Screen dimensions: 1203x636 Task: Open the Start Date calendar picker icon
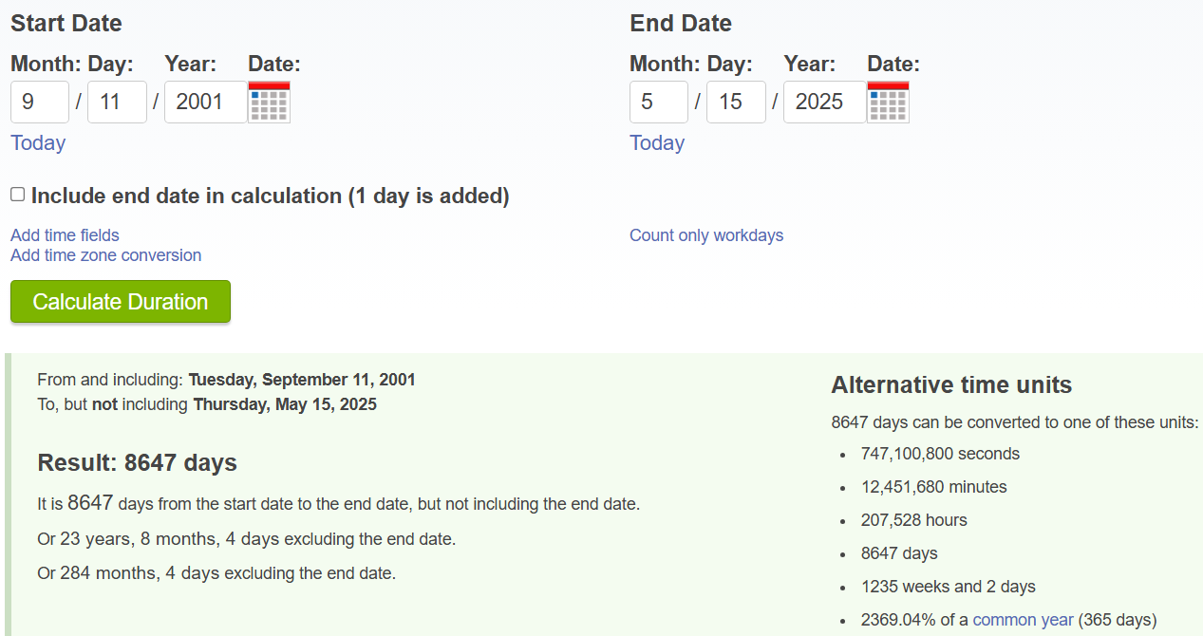tap(270, 102)
